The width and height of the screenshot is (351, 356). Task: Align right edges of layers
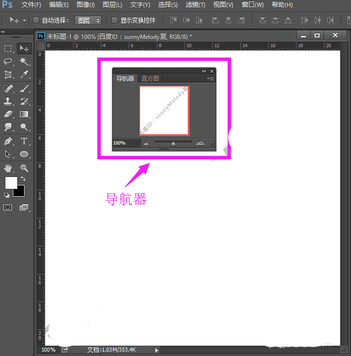click(x=241, y=20)
